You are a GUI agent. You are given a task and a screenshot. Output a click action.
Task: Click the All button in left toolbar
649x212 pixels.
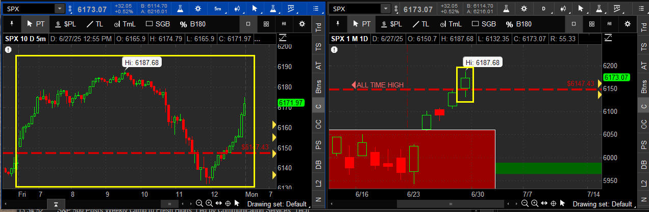[x=284, y=24]
